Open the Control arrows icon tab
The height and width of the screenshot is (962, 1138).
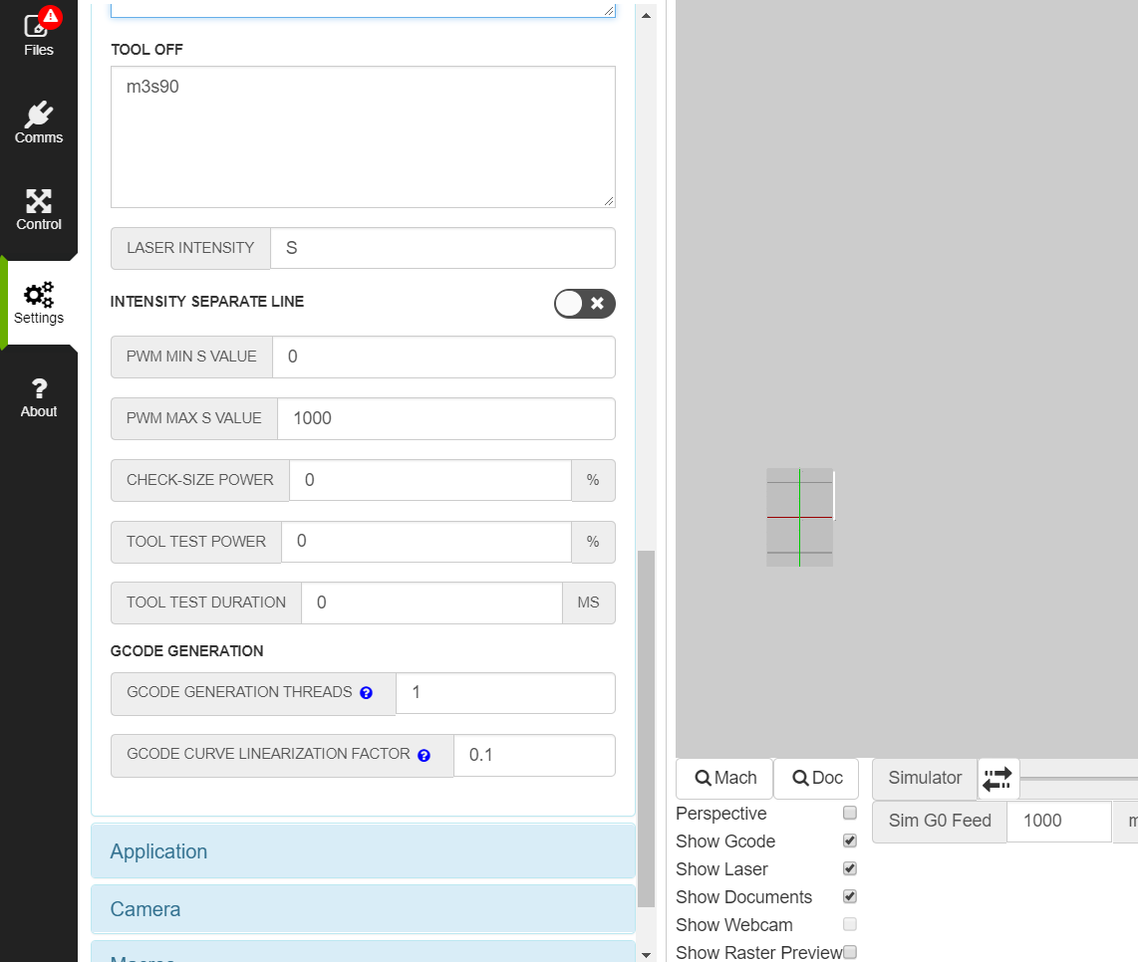(39, 210)
